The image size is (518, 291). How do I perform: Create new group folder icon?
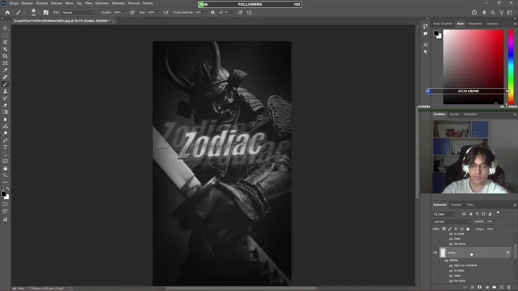point(494,287)
